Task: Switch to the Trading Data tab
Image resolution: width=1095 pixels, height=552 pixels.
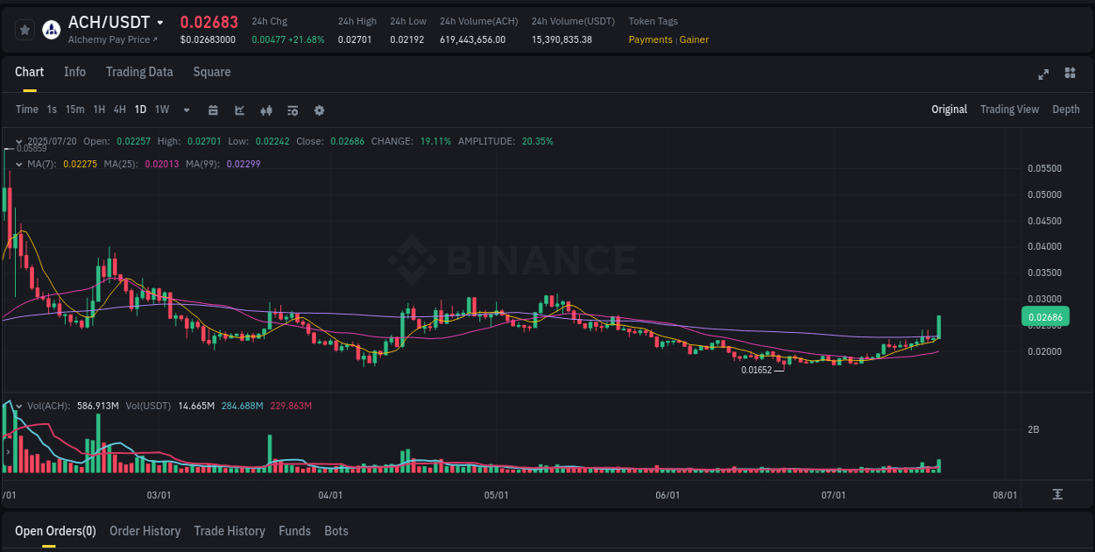Action: (x=139, y=72)
